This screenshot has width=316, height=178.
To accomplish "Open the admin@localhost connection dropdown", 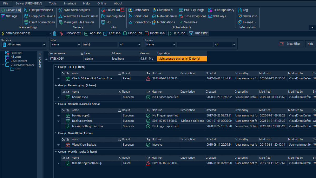I will coord(50,33).
